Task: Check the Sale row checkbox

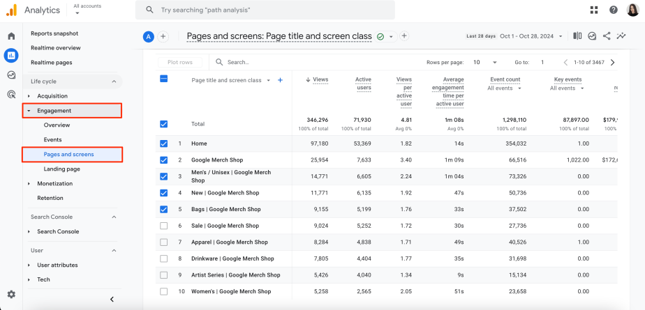Action: [x=164, y=226]
